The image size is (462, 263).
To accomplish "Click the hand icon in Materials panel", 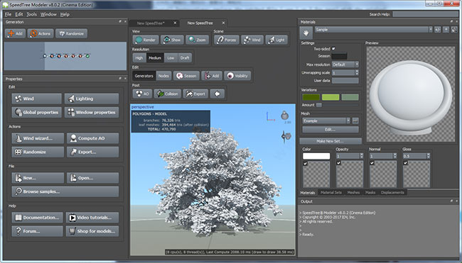I will [306, 33].
